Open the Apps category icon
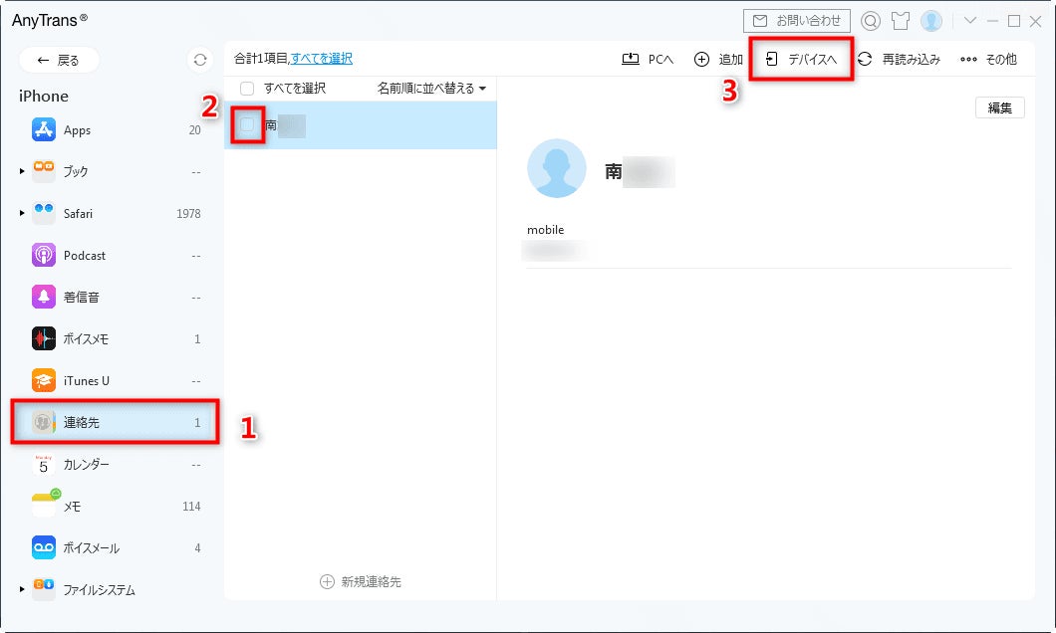Viewport: 1056px width, 633px height. [43, 129]
